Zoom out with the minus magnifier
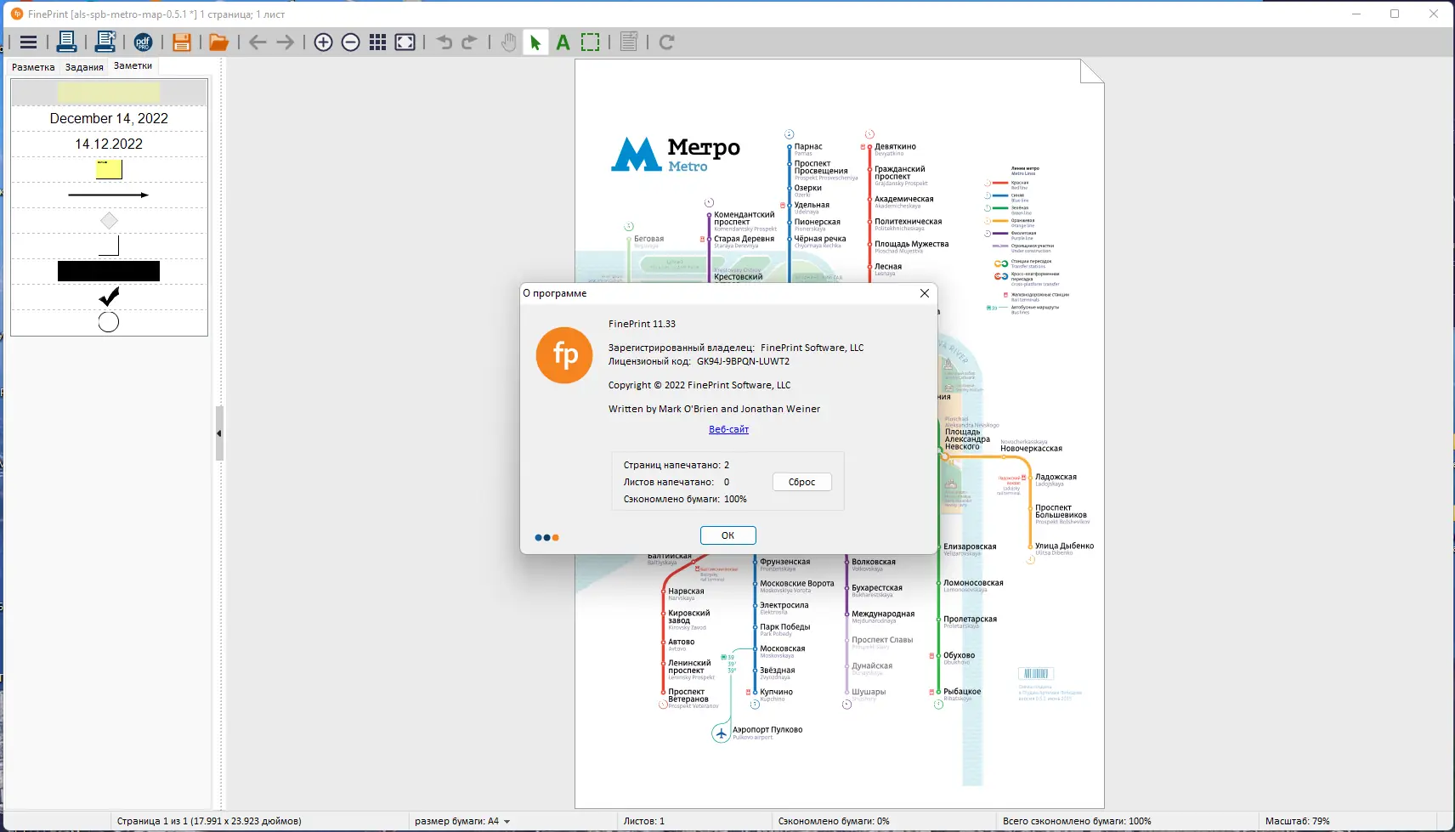The width and height of the screenshot is (1455, 832). [x=350, y=42]
